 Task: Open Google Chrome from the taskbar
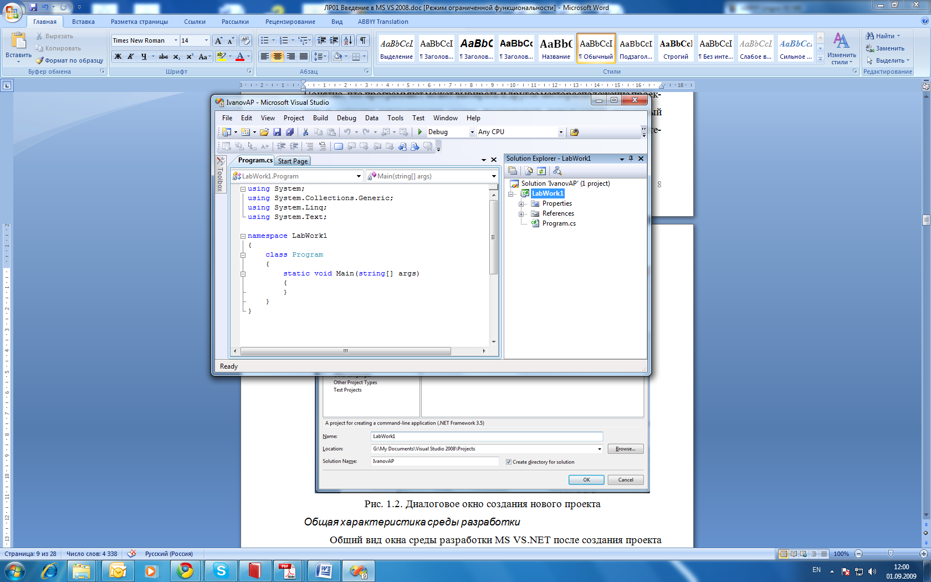point(186,571)
